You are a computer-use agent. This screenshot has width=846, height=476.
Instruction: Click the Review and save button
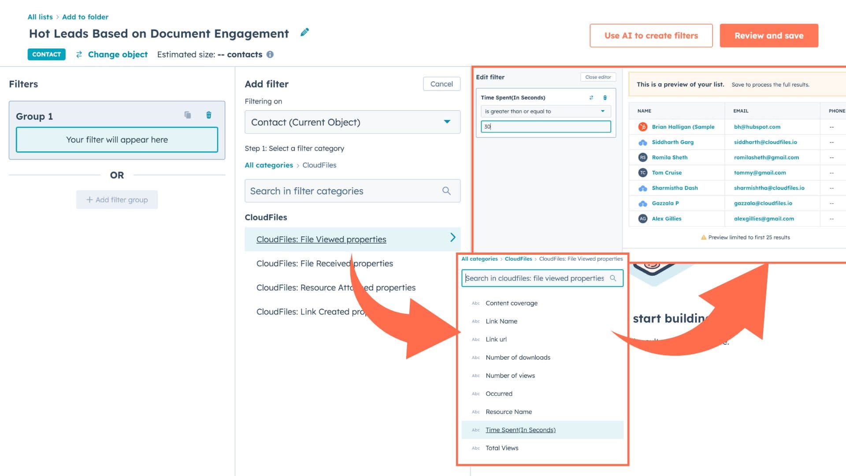tap(768, 36)
